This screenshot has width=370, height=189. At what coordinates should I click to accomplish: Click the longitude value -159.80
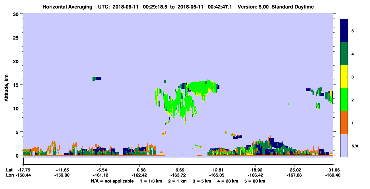point(62,175)
